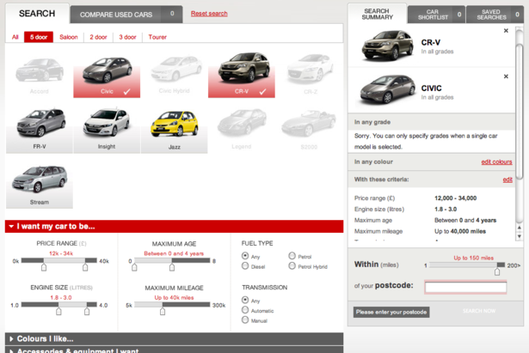Filter by All body types

pyautogui.click(x=15, y=37)
